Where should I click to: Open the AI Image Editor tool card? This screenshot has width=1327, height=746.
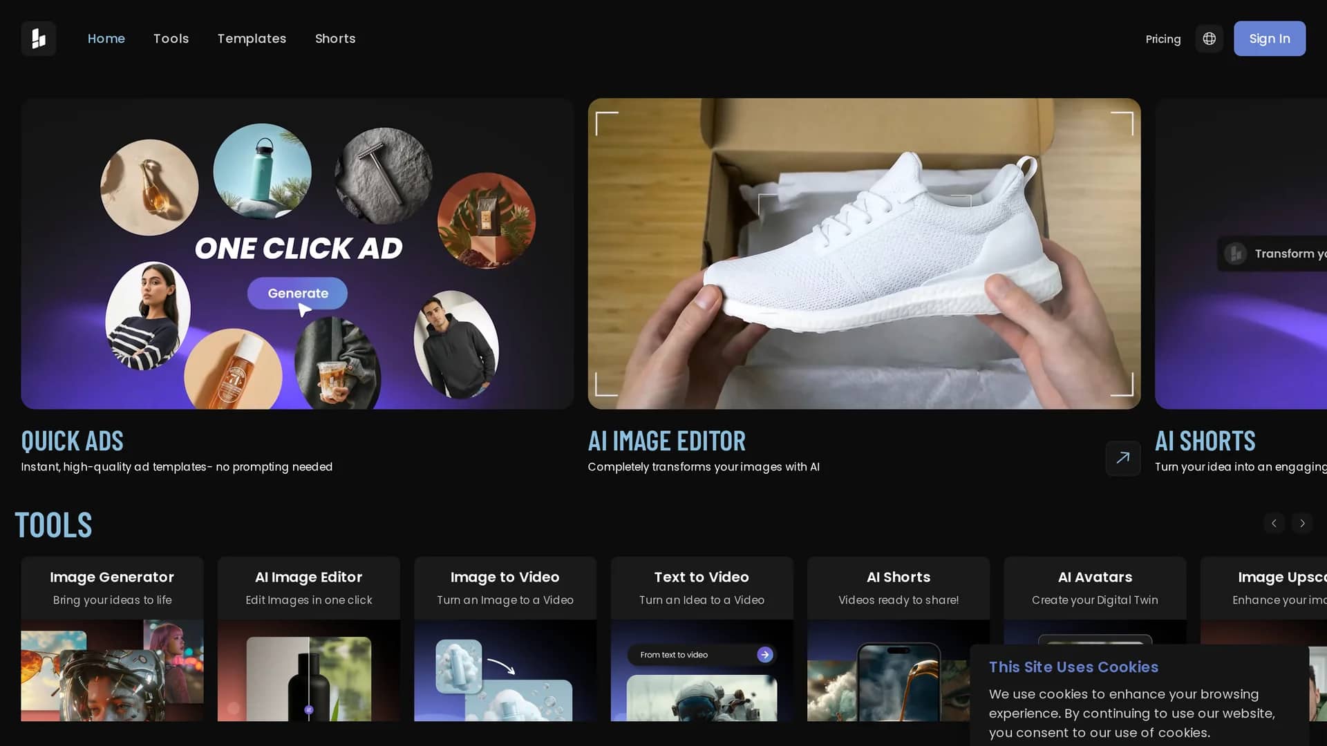(x=308, y=639)
